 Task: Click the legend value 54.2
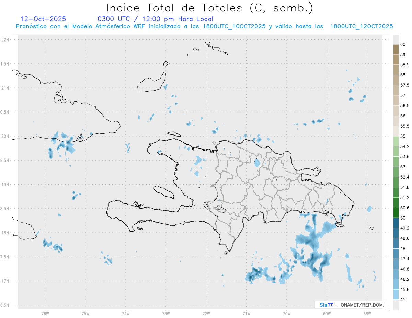point(405,146)
